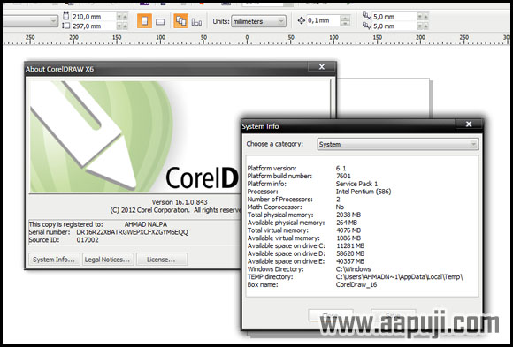
Task: Click the nudge distance icon beside 0,1 mm
Action: 301,20
